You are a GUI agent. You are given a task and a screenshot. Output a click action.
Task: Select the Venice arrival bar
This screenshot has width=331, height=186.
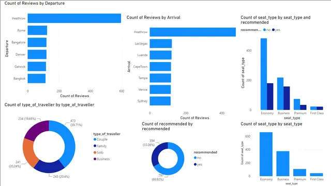[x=160, y=89]
